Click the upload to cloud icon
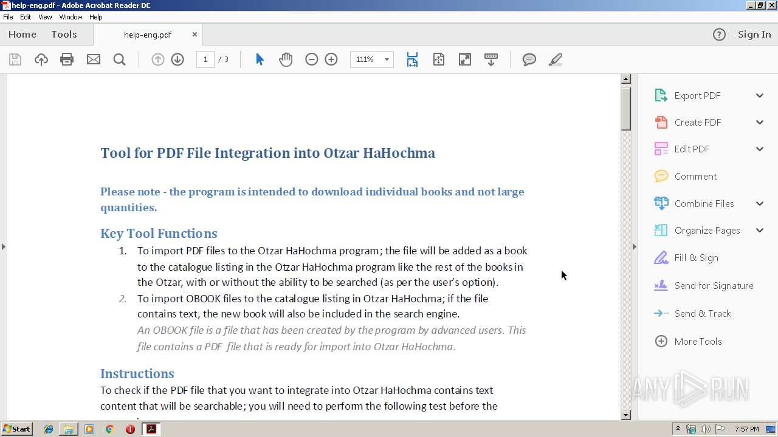778x437 pixels. [41, 59]
